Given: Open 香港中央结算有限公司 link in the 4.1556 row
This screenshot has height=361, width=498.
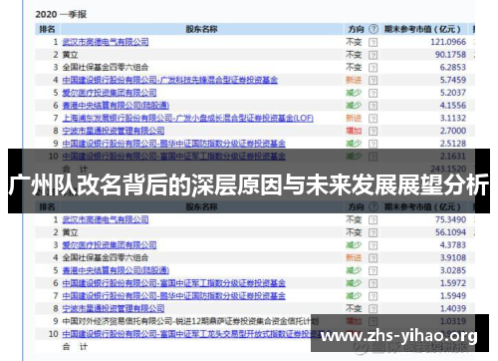Looking at the screenshot, I should pos(116,105).
